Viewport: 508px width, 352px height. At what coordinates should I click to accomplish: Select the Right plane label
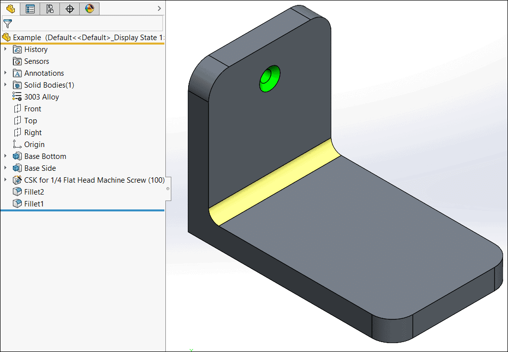(33, 133)
